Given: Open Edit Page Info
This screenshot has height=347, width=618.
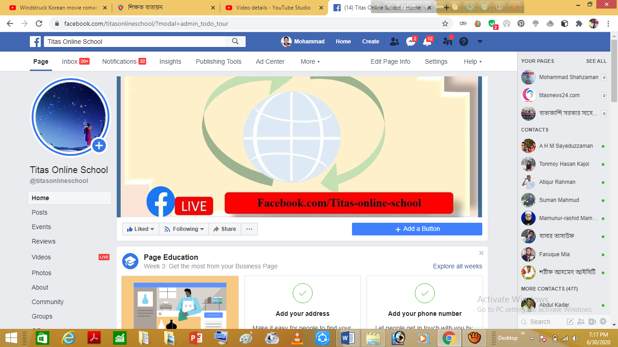Looking at the screenshot, I should 390,61.
